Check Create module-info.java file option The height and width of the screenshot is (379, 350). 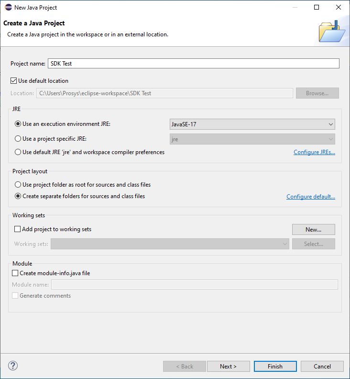pos(15,273)
